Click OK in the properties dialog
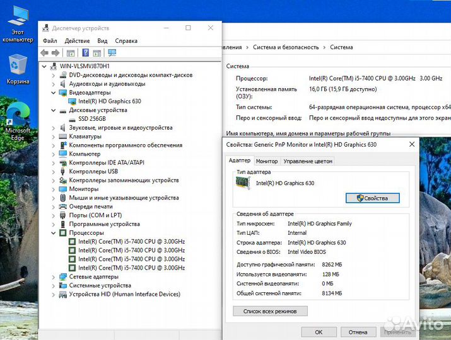This screenshot has height=340, width=451. 319,332
